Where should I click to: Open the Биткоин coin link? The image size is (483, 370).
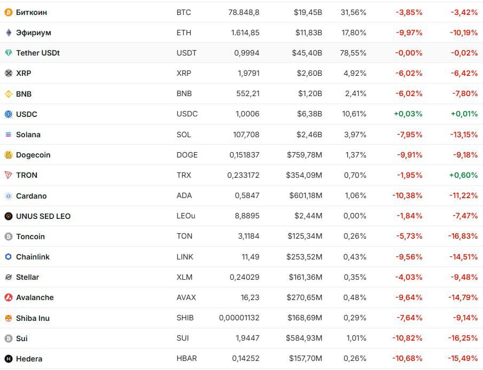click(x=32, y=12)
